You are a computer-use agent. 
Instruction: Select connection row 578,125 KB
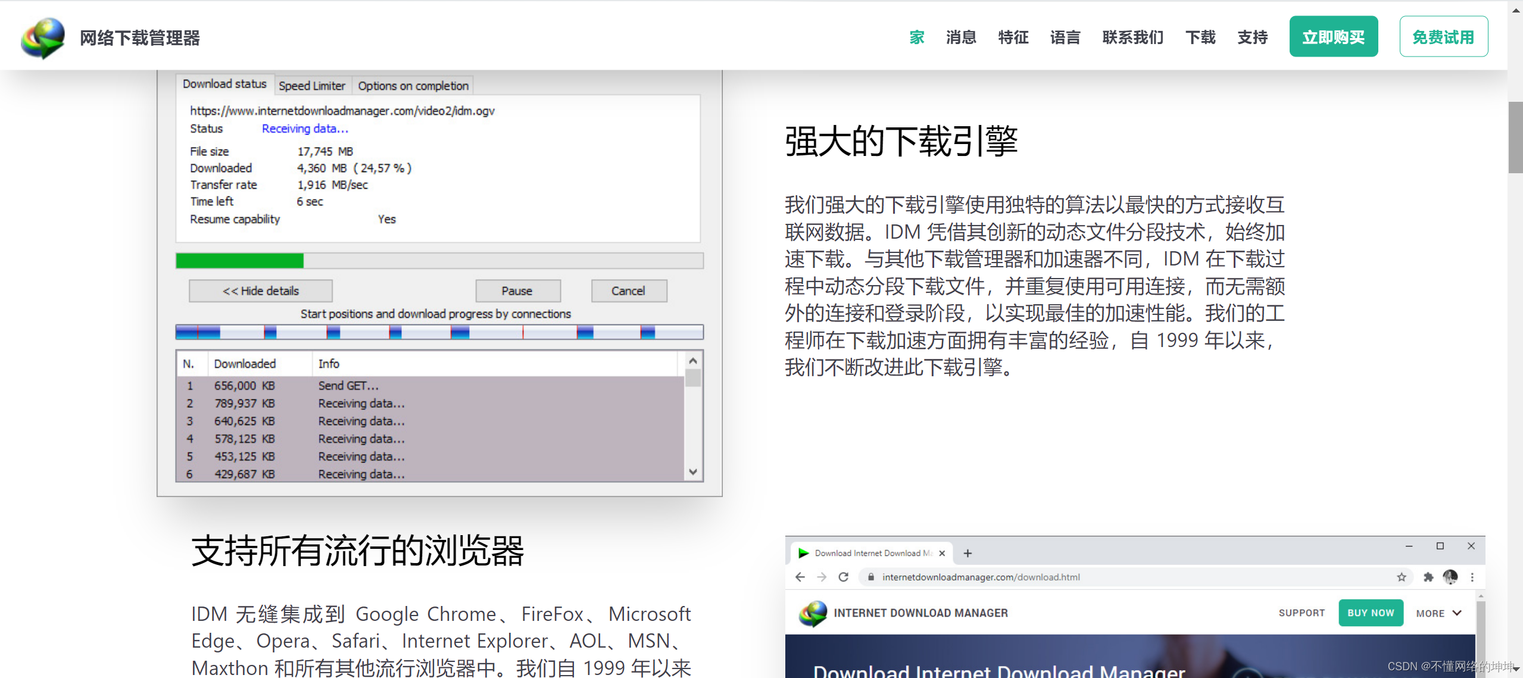click(x=430, y=439)
